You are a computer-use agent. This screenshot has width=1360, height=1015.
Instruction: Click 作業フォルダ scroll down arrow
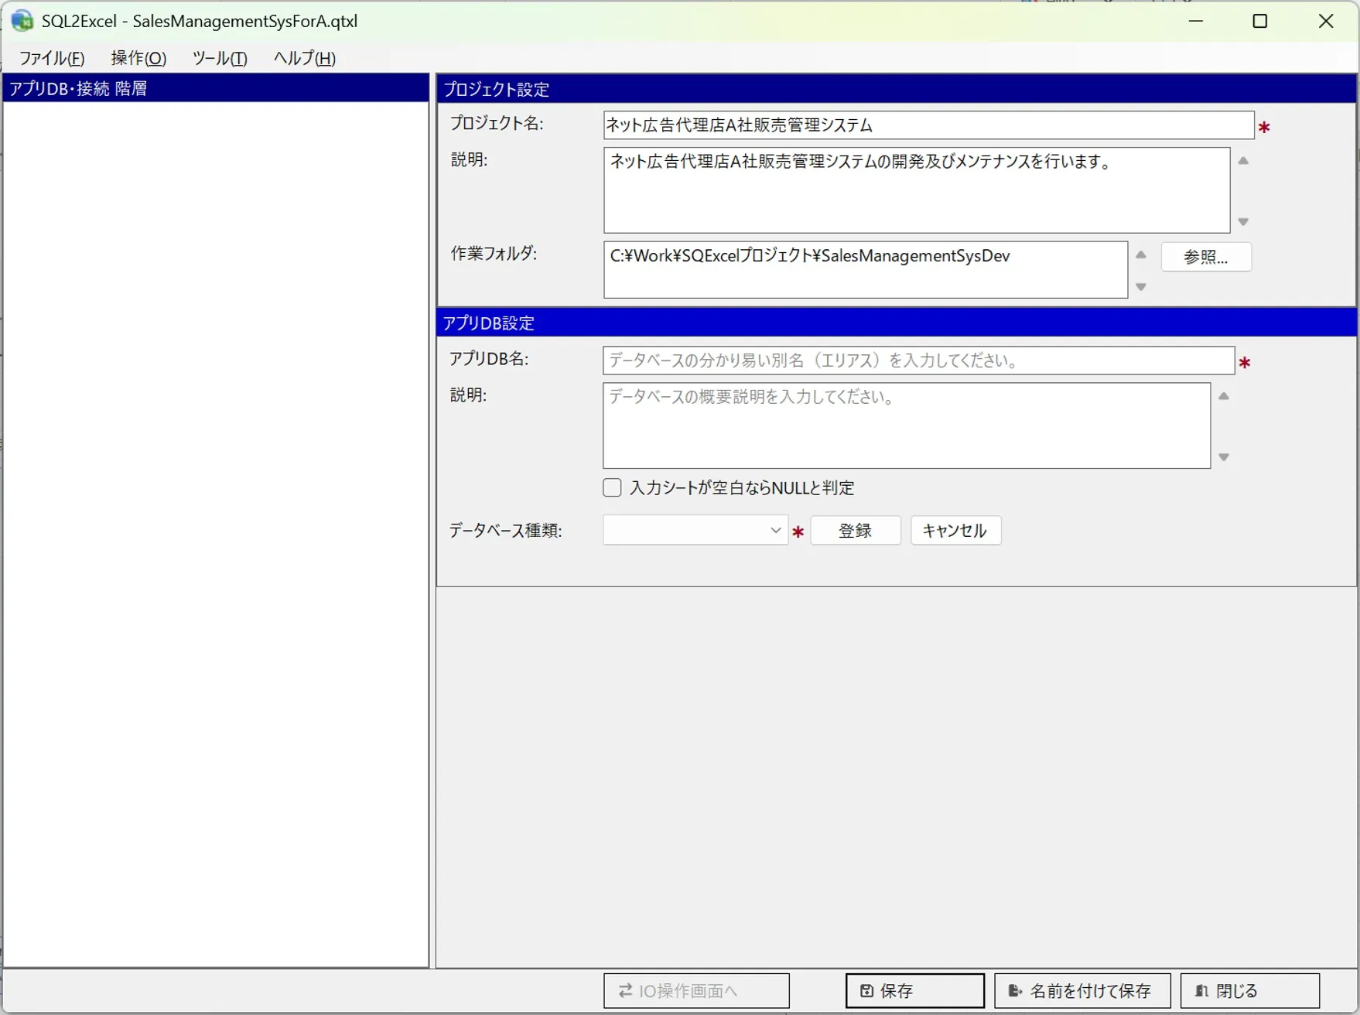click(x=1141, y=287)
